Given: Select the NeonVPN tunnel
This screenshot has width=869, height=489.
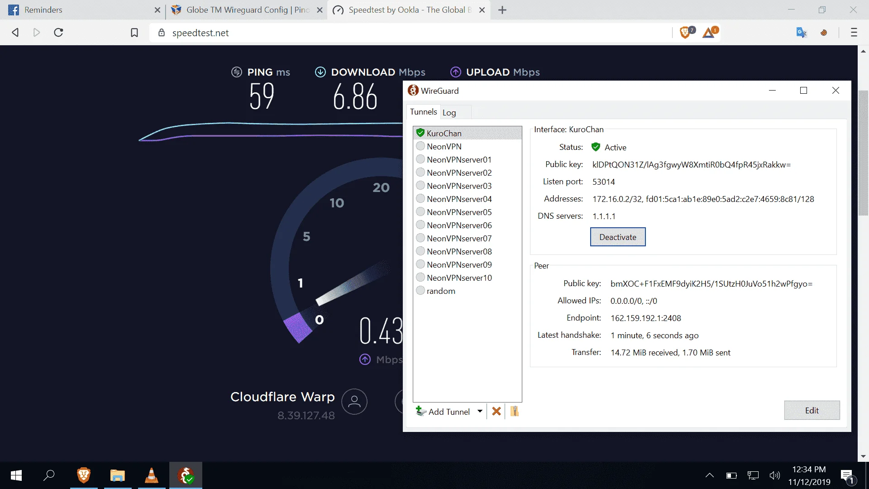Looking at the screenshot, I should (468, 146).
